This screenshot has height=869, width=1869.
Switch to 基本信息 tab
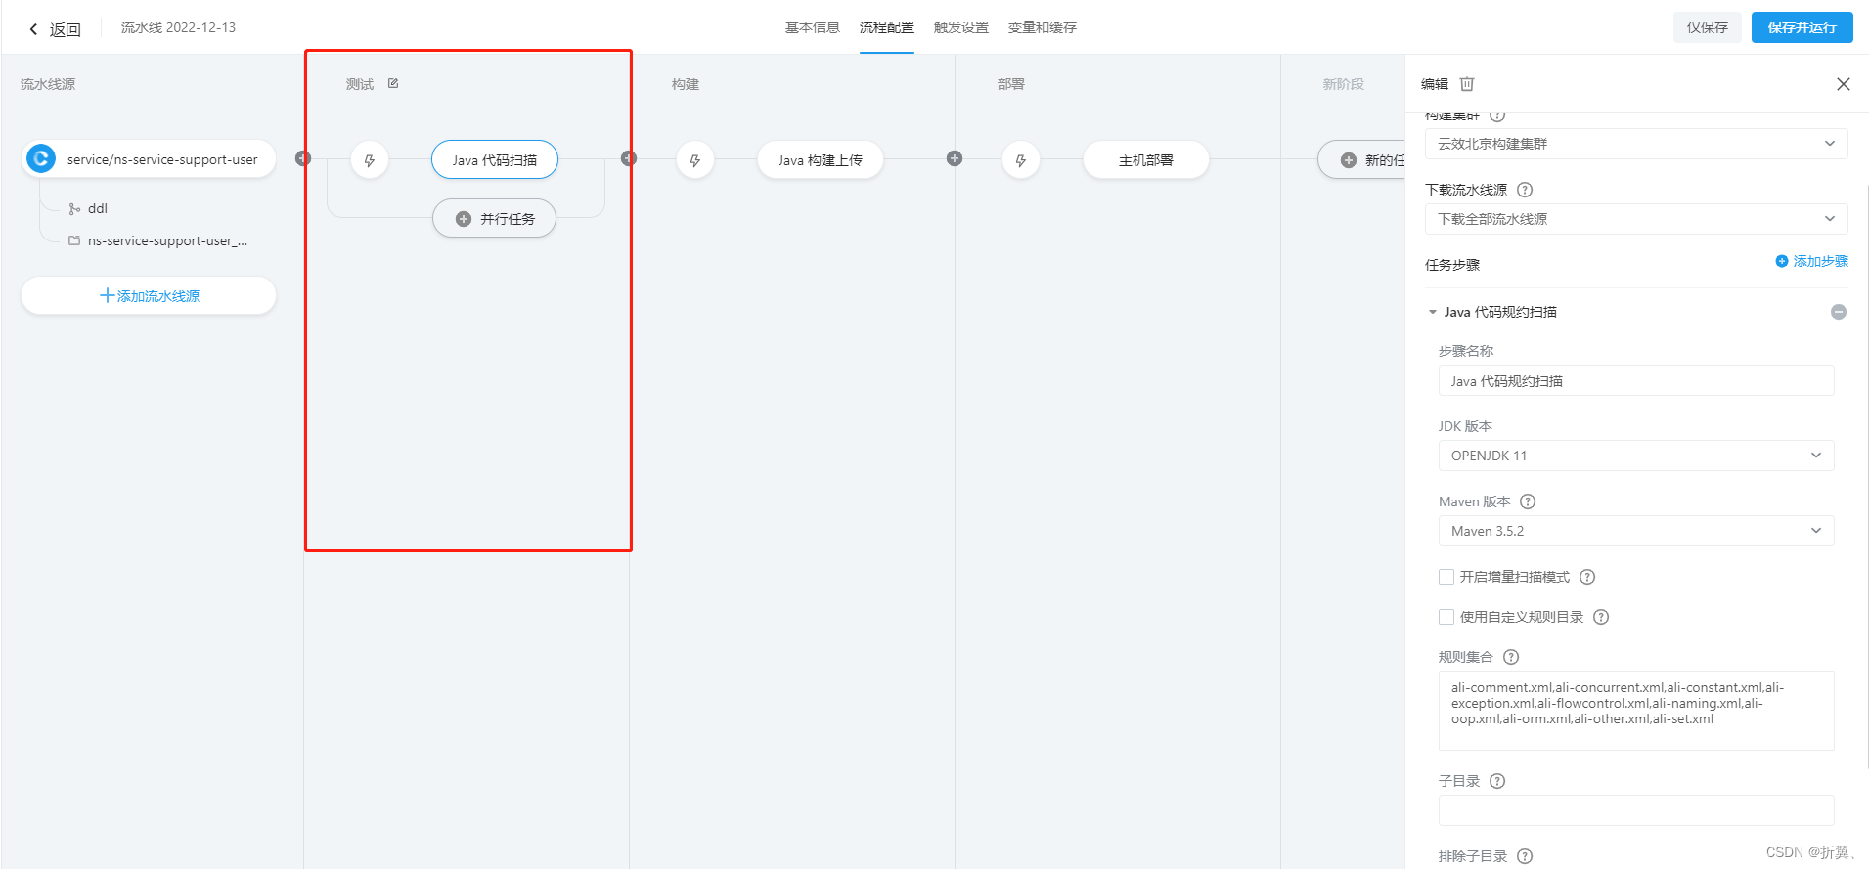(x=813, y=27)
